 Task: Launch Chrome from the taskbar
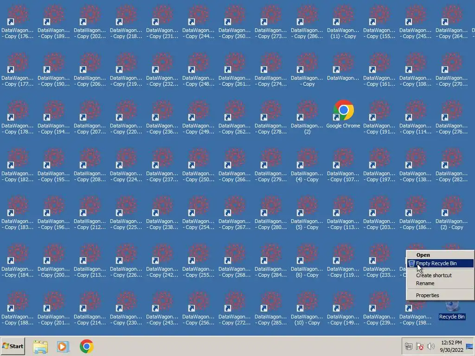click(86, 346)
